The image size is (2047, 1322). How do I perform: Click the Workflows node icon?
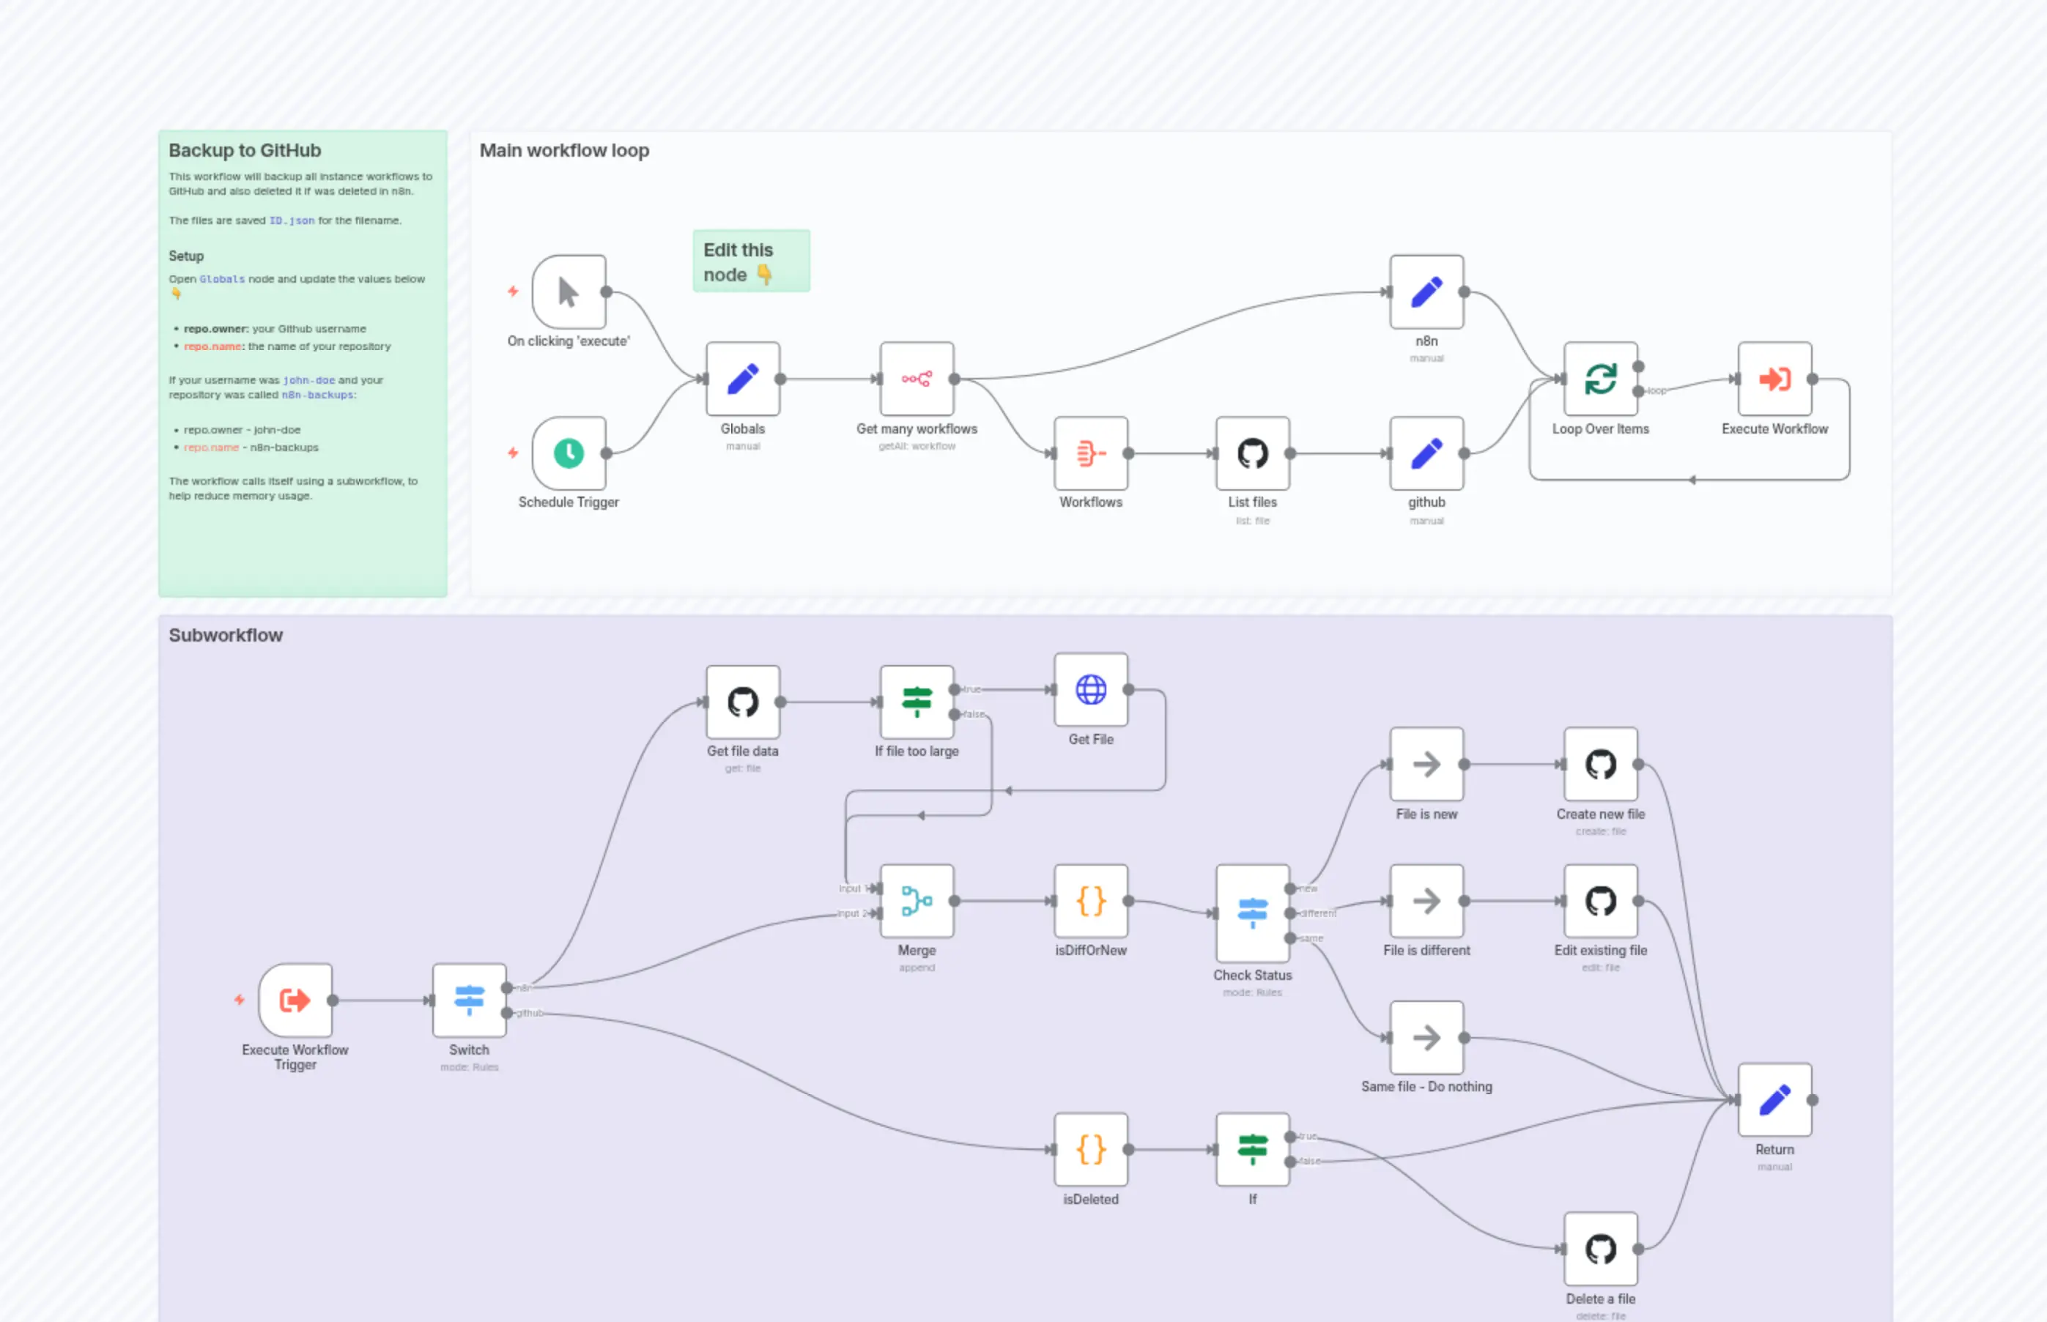point(1089,454)
